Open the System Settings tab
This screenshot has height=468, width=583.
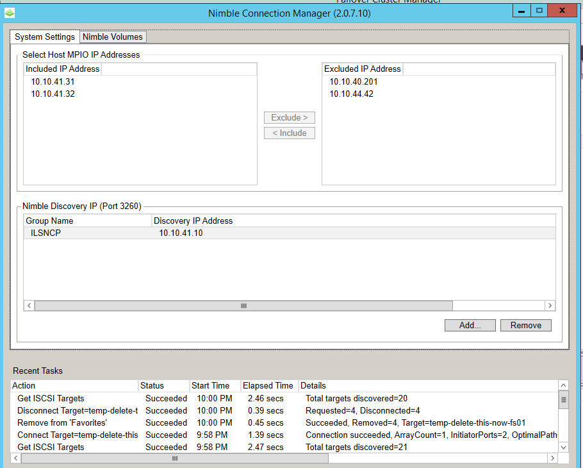[x=45, y=37]
